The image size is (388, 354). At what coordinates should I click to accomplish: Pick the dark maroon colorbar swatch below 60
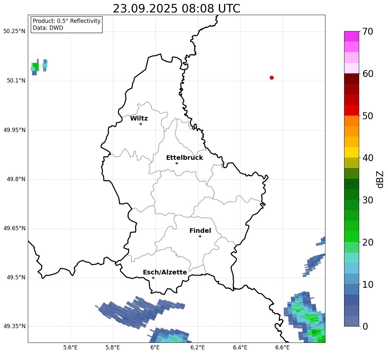tap(351, 78)
